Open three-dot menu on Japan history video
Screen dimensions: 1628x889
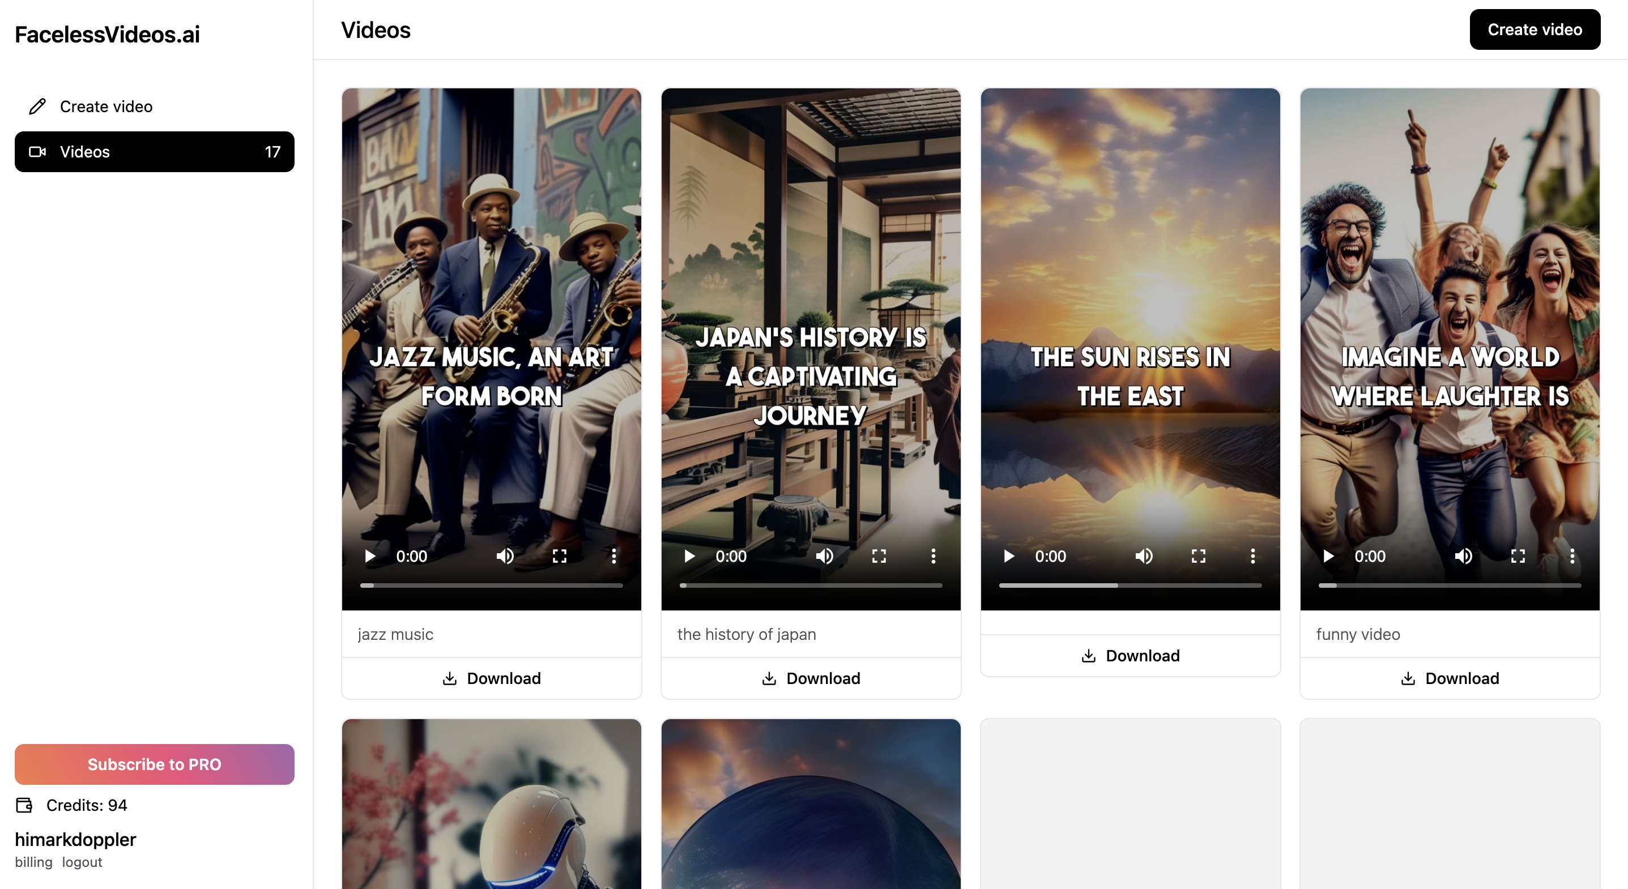(933, 556)
